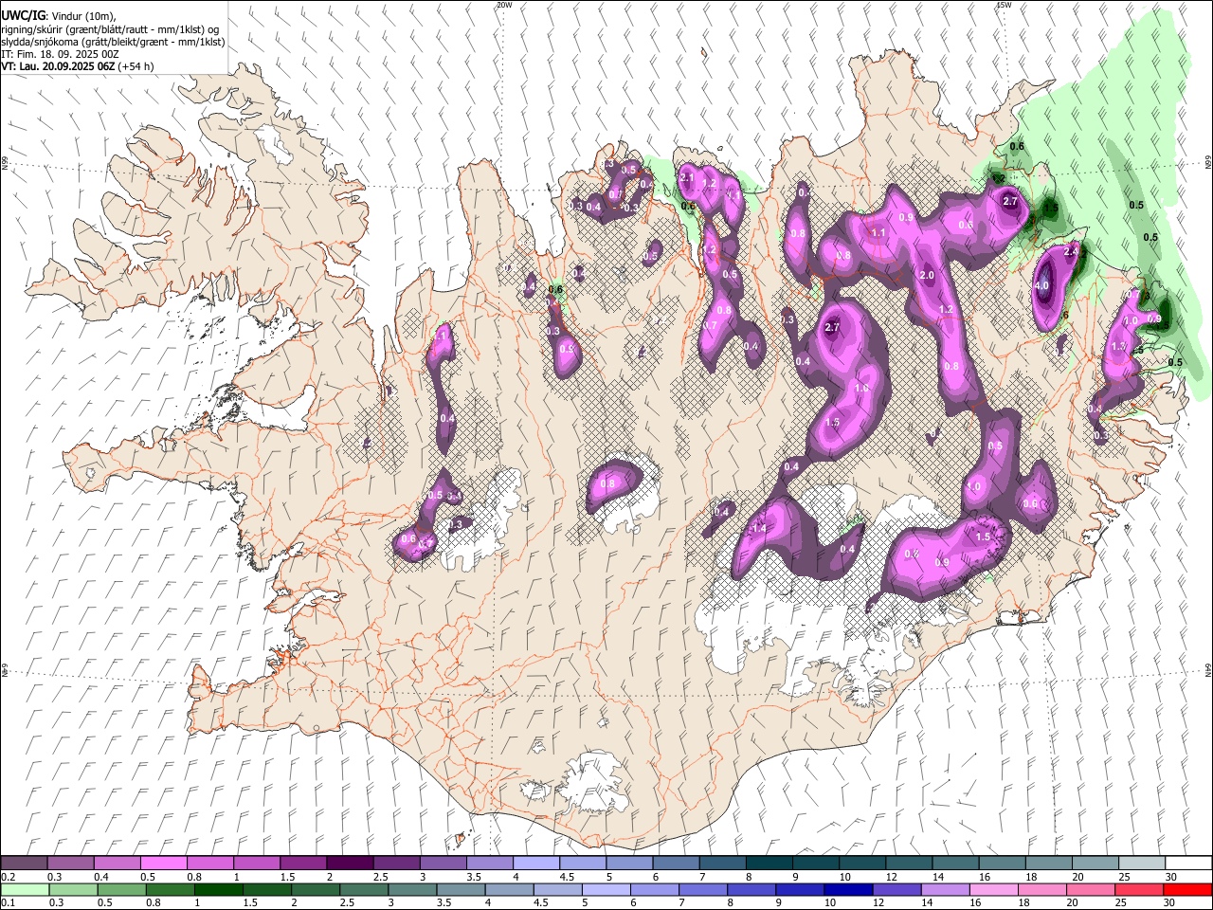Select the dark green rain swatch between 1 and 1.5
The width and height of the screenshot is (1213, 910).
click(x=218, y=889)
